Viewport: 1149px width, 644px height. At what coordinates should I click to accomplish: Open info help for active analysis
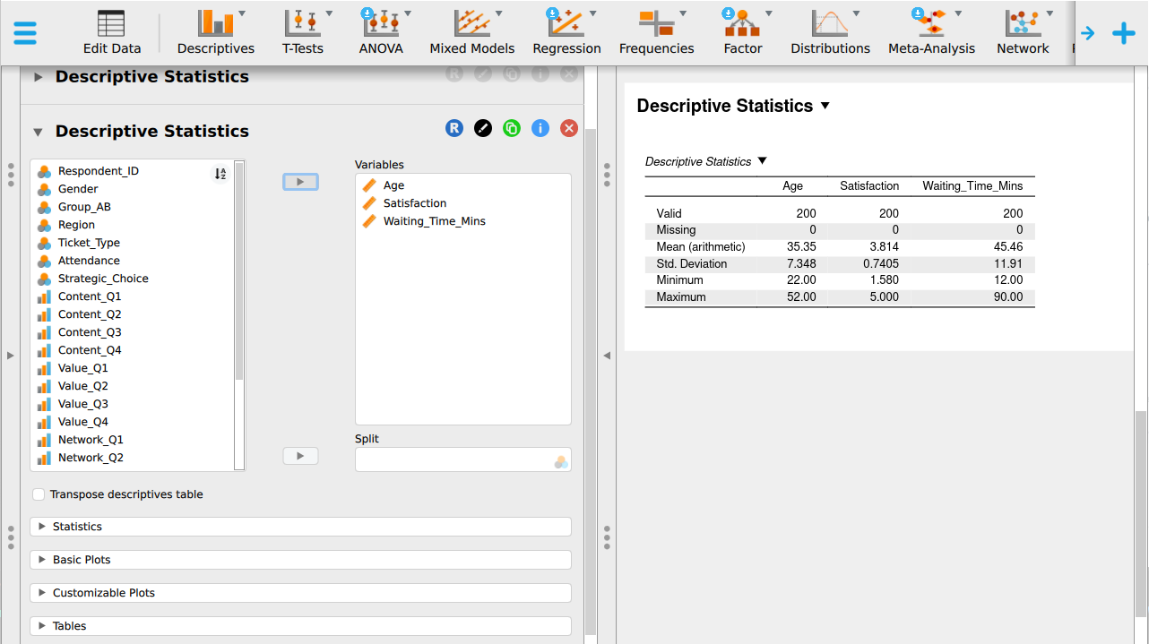click(540, 128)
